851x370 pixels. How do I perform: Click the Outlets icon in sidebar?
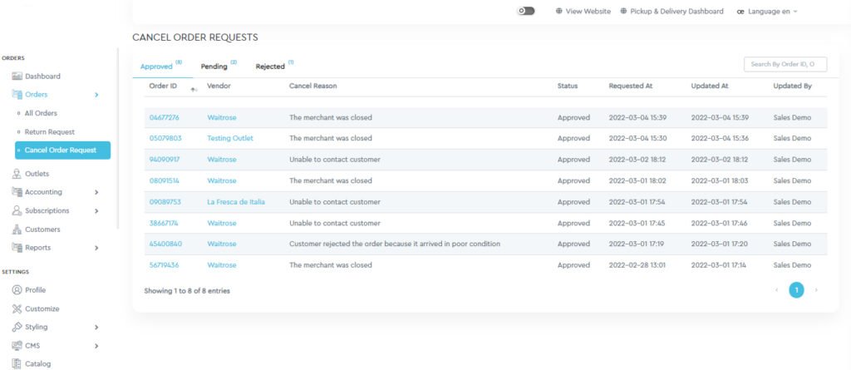17,174
